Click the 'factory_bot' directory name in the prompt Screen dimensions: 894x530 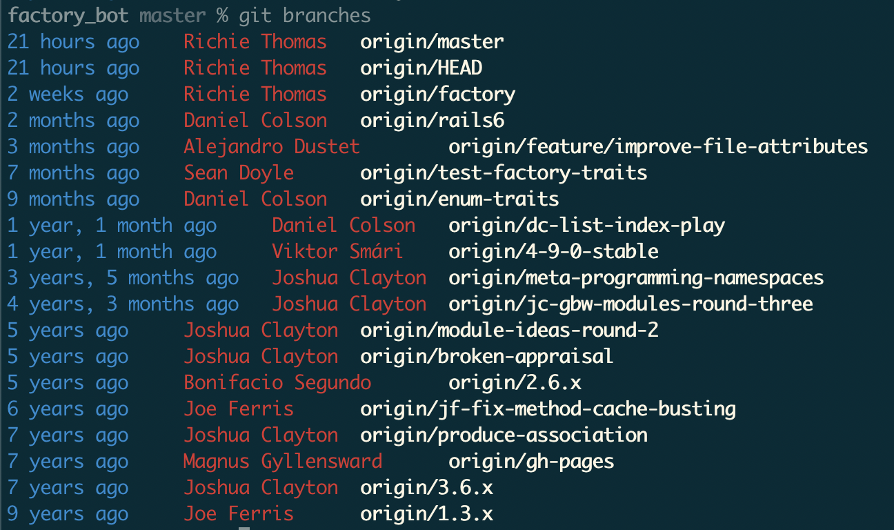point(68,16)
